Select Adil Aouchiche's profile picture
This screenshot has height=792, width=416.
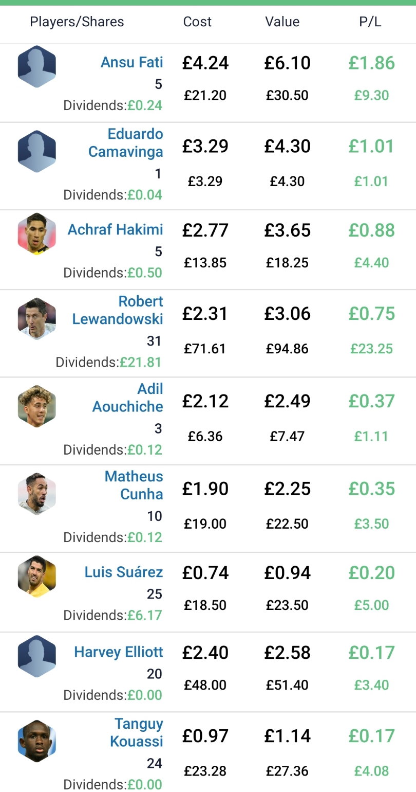(x=36, y=406)
